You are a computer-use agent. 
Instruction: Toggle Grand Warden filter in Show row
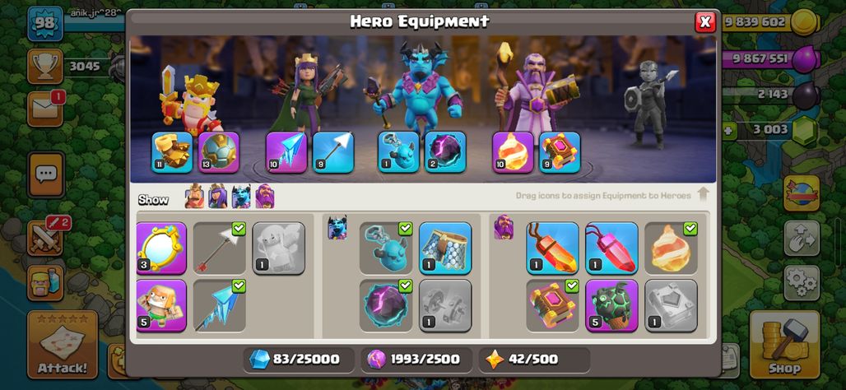[264, 197]
